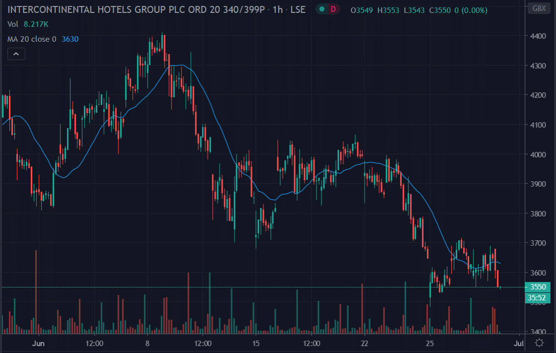Select the Vol indicator legend
Screen dimensions: 556x353
coord(13,24)
